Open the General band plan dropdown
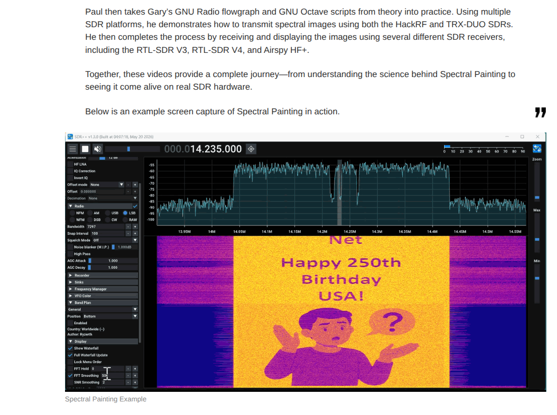This screenshot has width=557, height=415. (103, 310)
